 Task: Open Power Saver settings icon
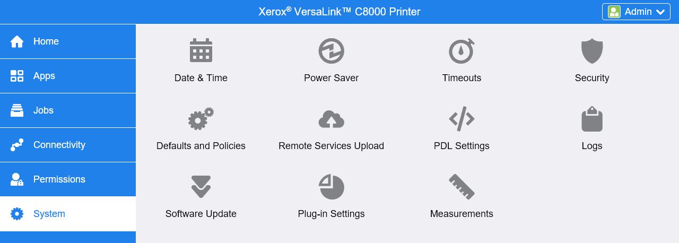pos(332,51)
